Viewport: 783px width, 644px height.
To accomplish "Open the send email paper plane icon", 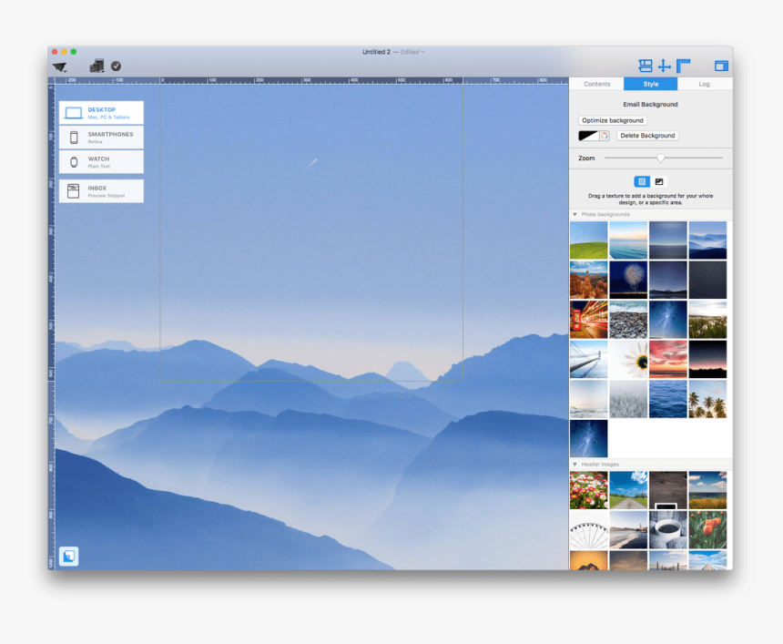I will tap(60, 65).
